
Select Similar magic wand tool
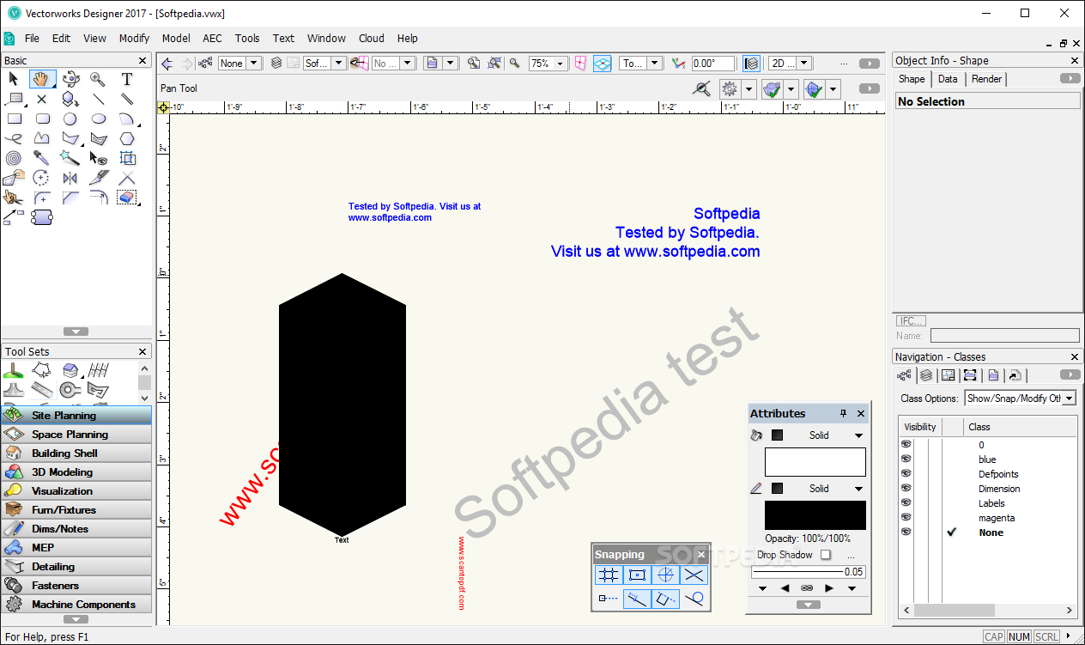(x=70, y=158)
